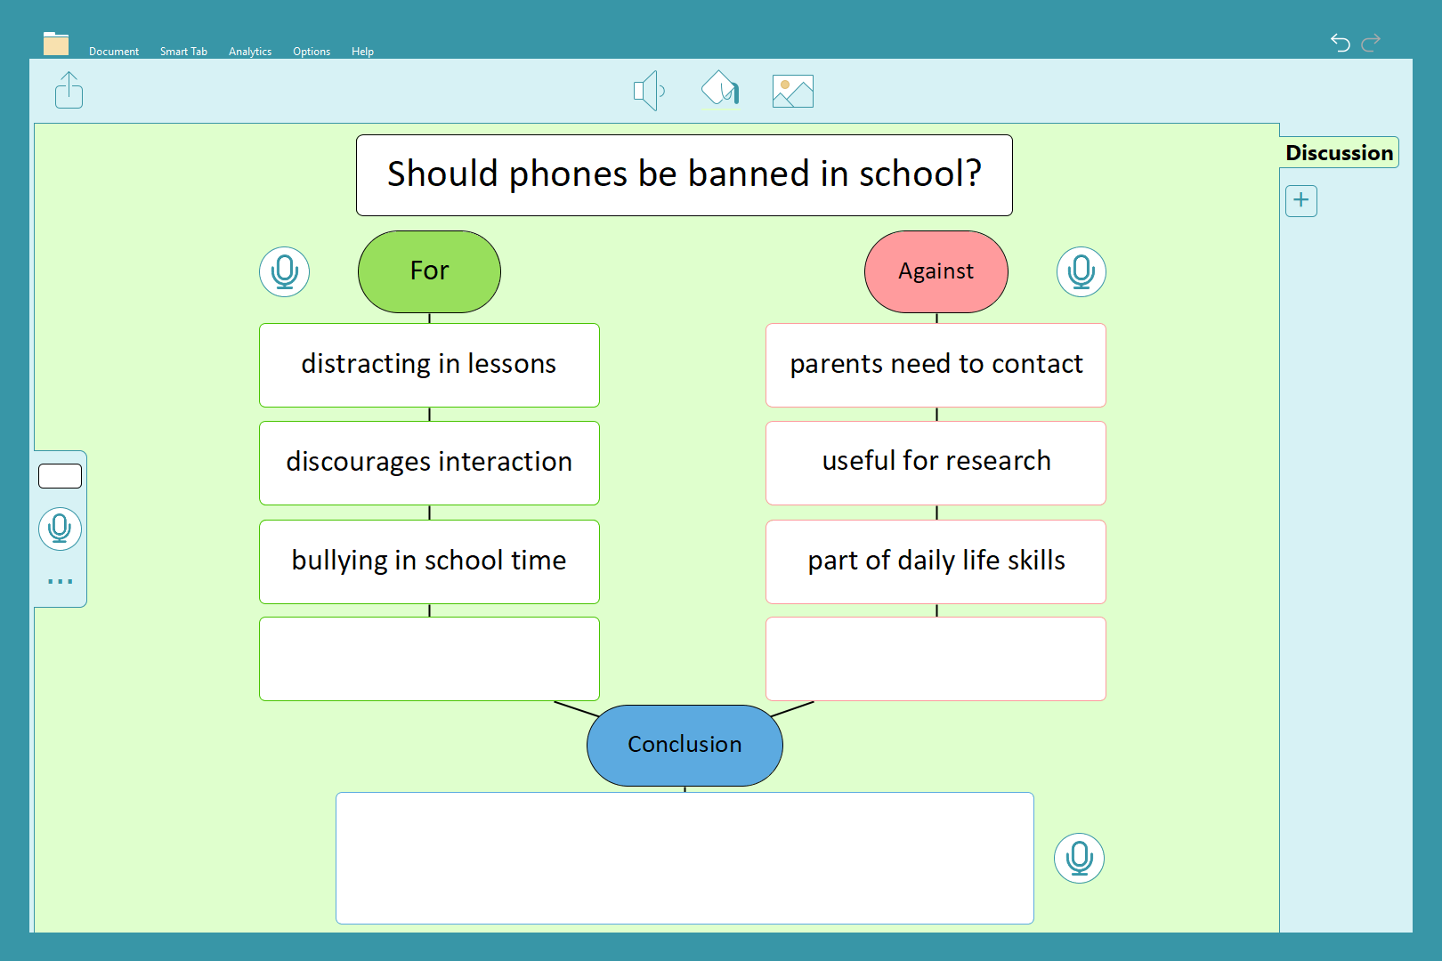
Task: Select the blue Conclusion node
Action: tap(685, 745)
